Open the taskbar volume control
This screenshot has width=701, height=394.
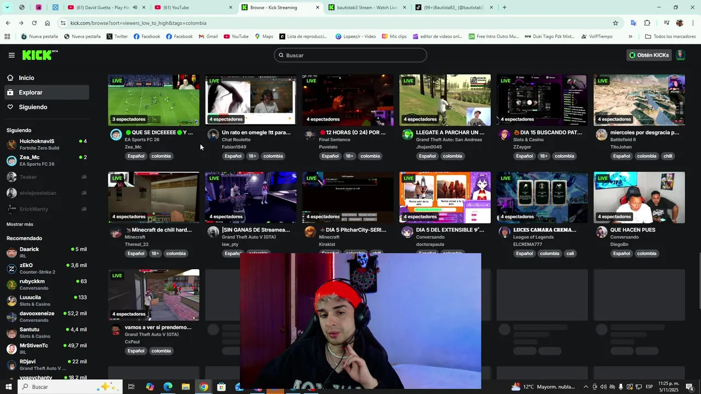click(x=603, y=387)
